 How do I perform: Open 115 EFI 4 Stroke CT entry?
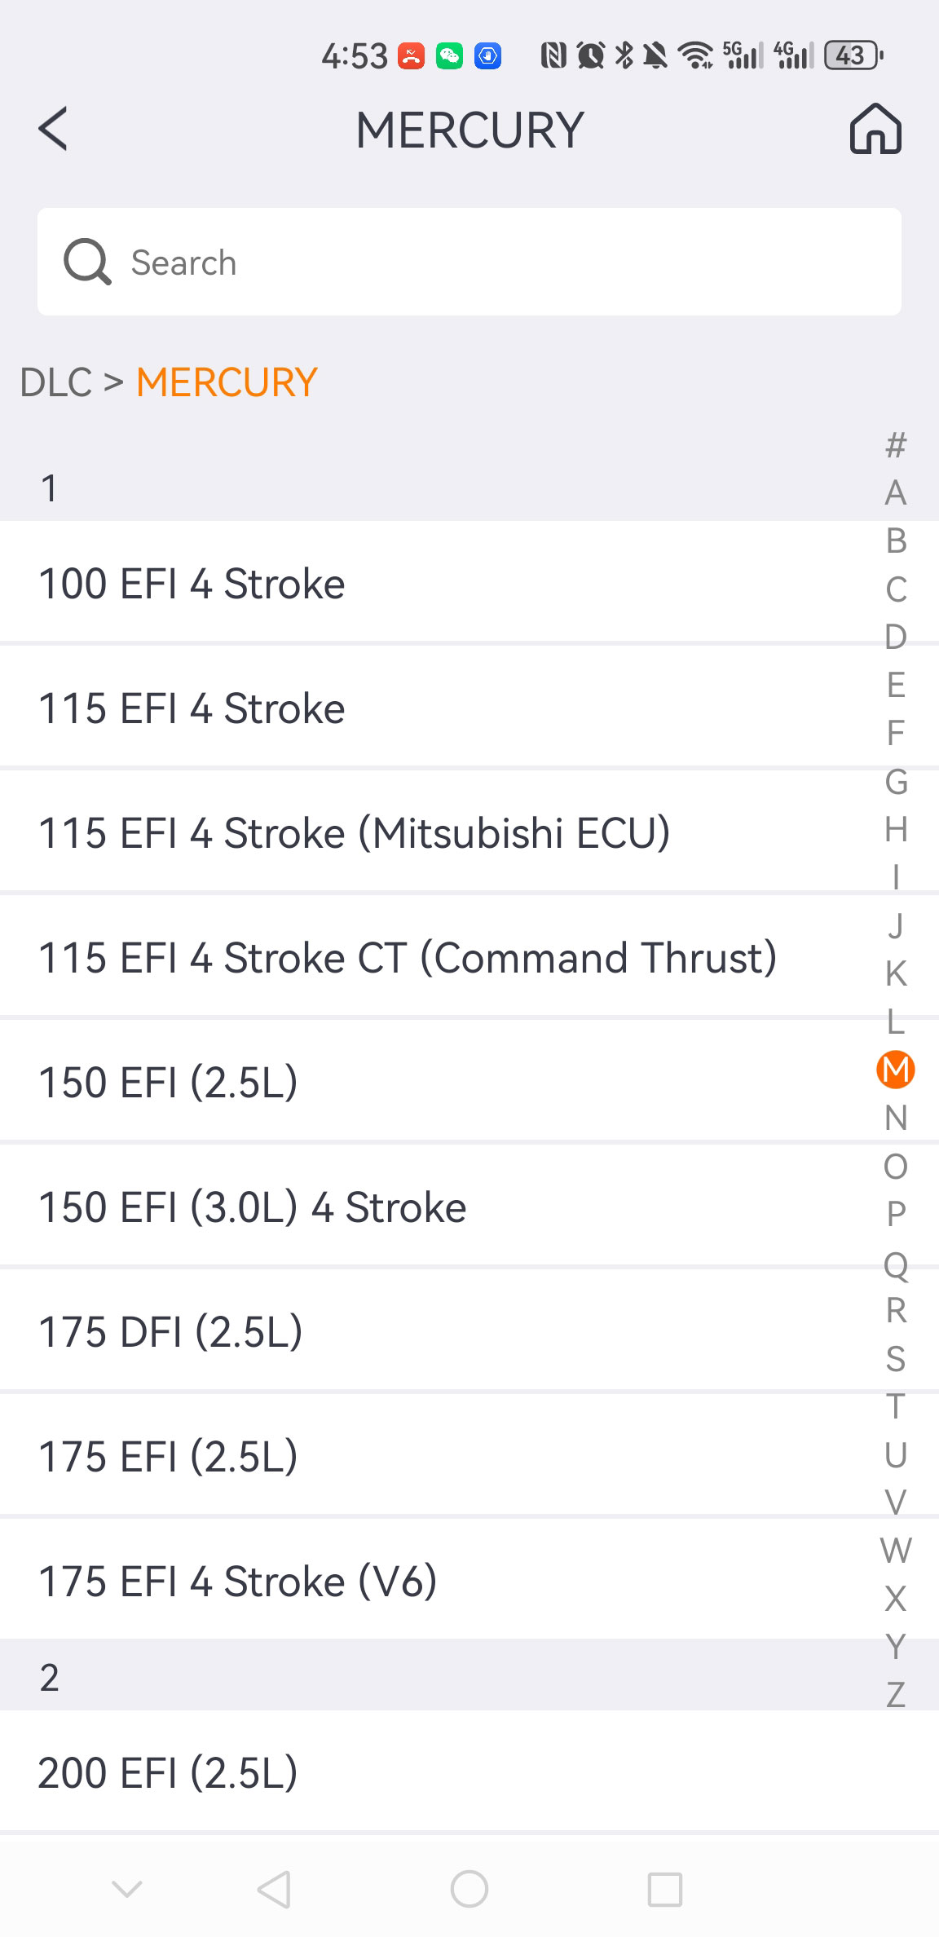(408, 958)
